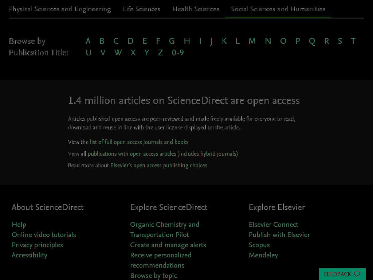Screen dimensions: 373x280
Task: Browse publication titles starting with M
Action: coord(252,41)
